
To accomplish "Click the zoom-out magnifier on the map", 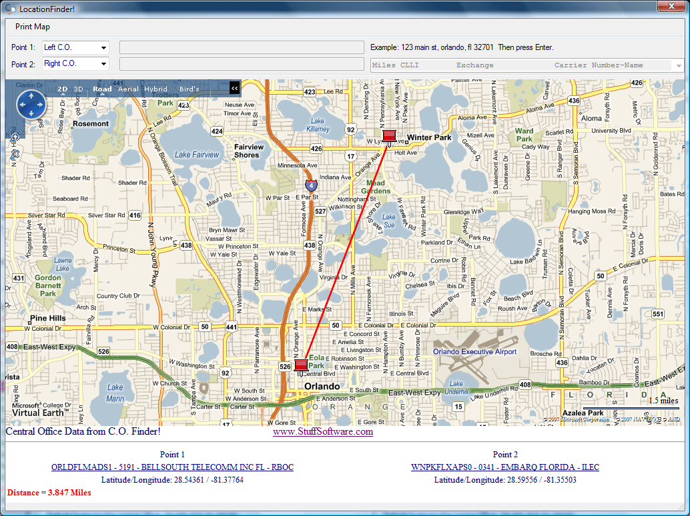I will coord(15,154).
